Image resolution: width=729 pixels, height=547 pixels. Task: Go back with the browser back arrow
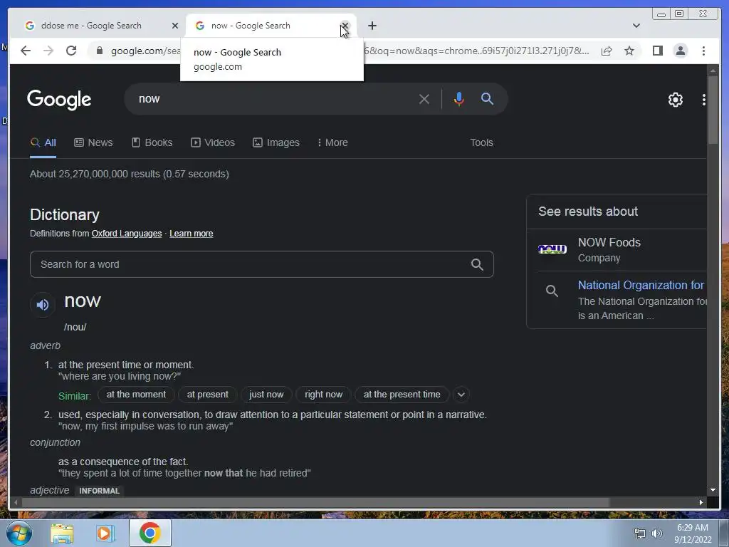click(26, 51)
